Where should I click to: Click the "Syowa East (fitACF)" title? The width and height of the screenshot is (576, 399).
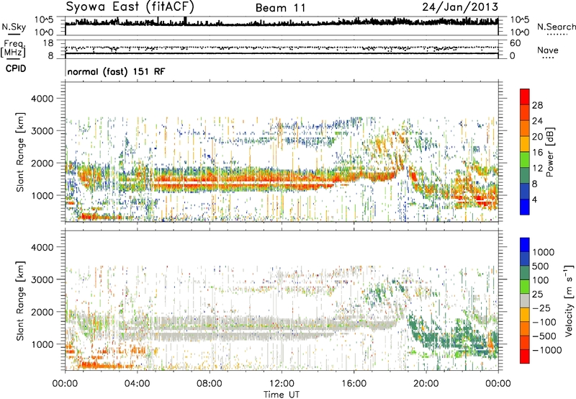click(130, 6)
